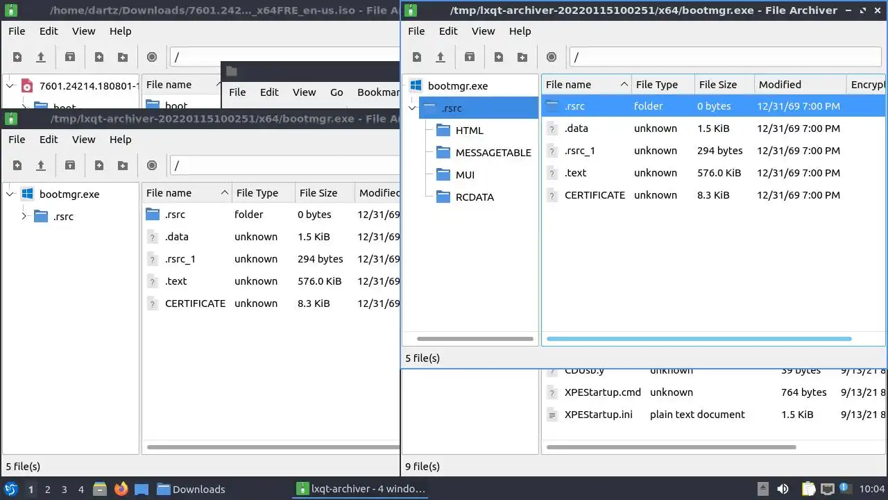Collapse the .rsrc tree node in front window
Image resolution: width=888 pixels, height=500 pixels.
(x=412, y=108)
